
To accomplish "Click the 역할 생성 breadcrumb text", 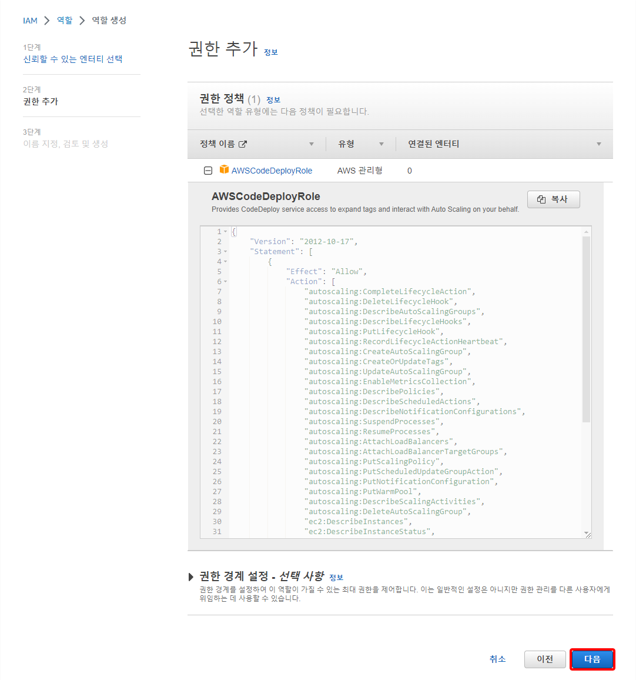I will coord(109,21).
